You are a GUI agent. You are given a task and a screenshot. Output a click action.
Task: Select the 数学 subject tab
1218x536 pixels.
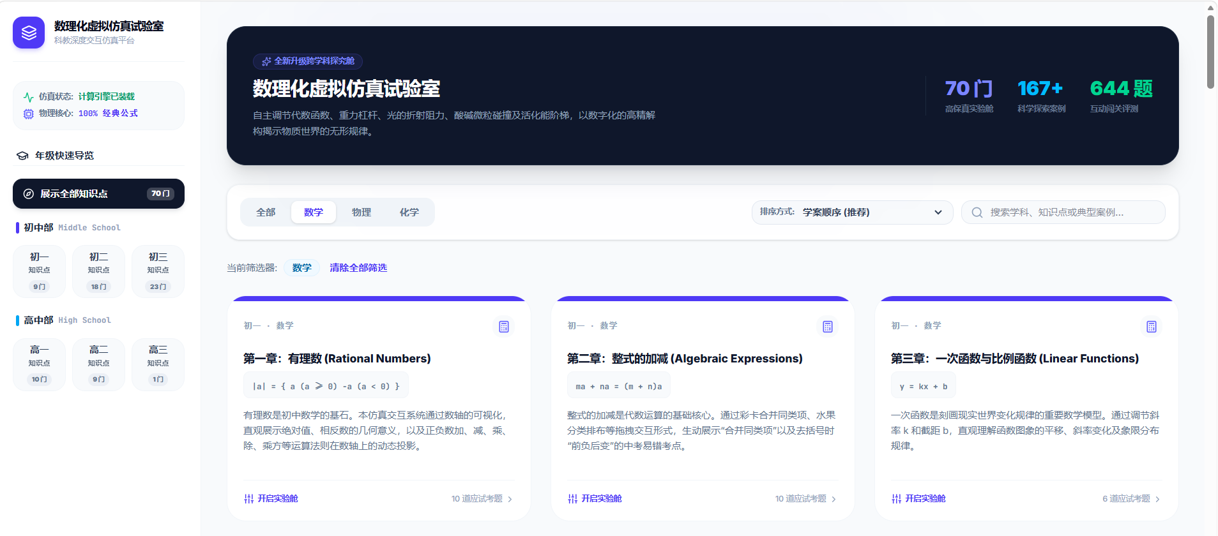(314, 212)
